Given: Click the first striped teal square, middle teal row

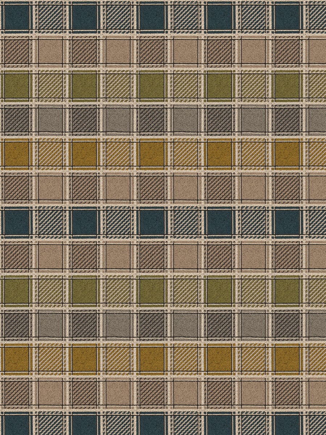Looking at the screenshot, I should (x=50, y=222).
